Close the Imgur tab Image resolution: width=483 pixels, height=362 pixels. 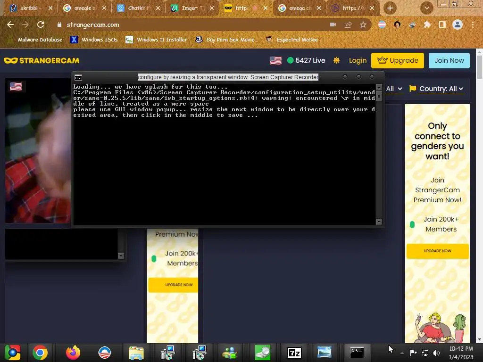click(x=212, y=8)
